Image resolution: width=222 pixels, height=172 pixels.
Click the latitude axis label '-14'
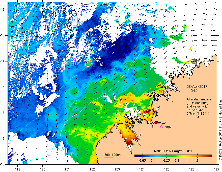click(3, 61)
